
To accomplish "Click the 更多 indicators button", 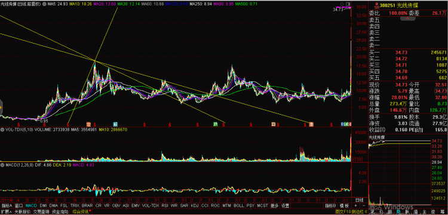I will [274, 205].
